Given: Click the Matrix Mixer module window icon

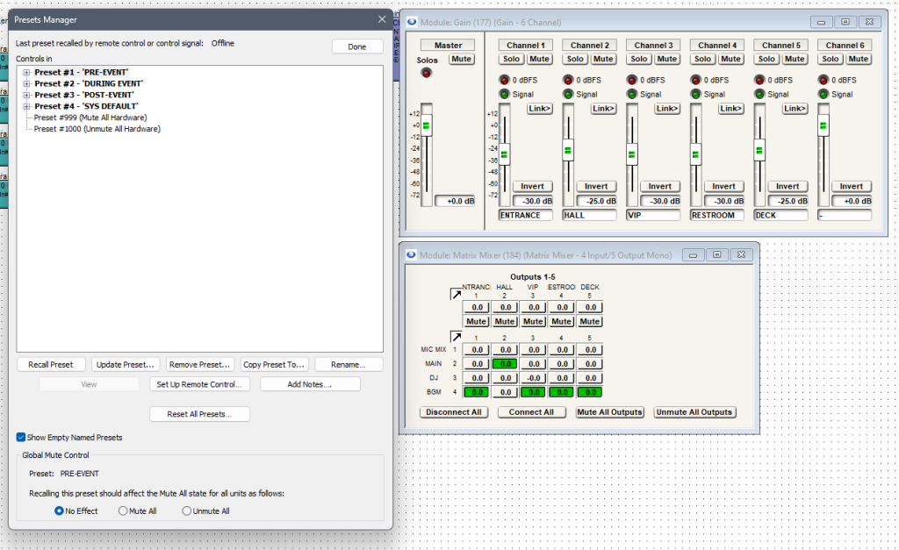Looking at the screenshot, I should click(411, 254).
